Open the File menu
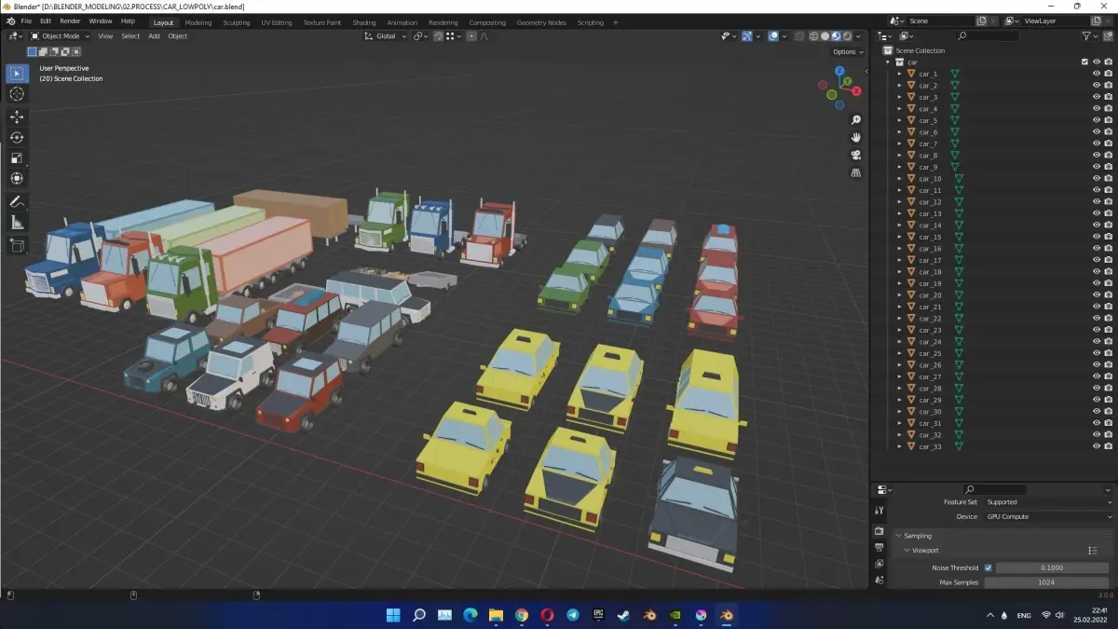Viewport: 1118px width, 629px height. point(26,21)
